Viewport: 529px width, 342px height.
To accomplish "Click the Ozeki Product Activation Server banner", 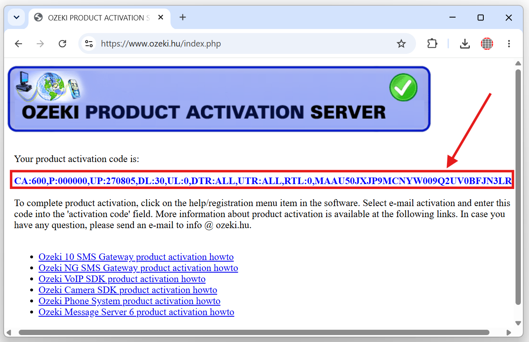I will (219, 99).
